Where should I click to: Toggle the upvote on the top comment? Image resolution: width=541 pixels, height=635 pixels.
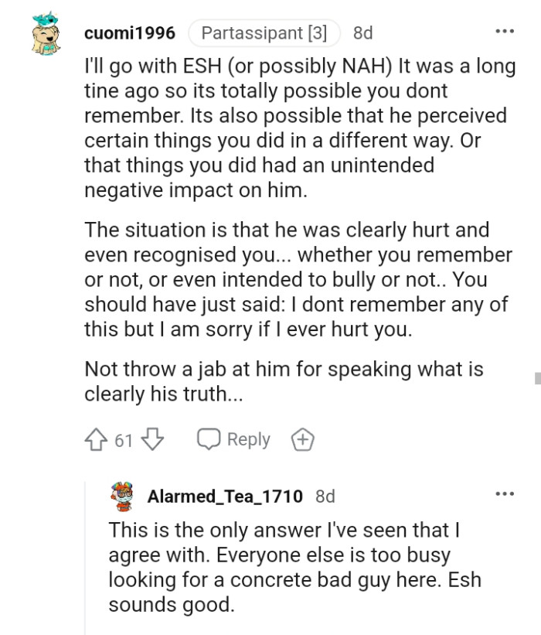pos(96,439)
